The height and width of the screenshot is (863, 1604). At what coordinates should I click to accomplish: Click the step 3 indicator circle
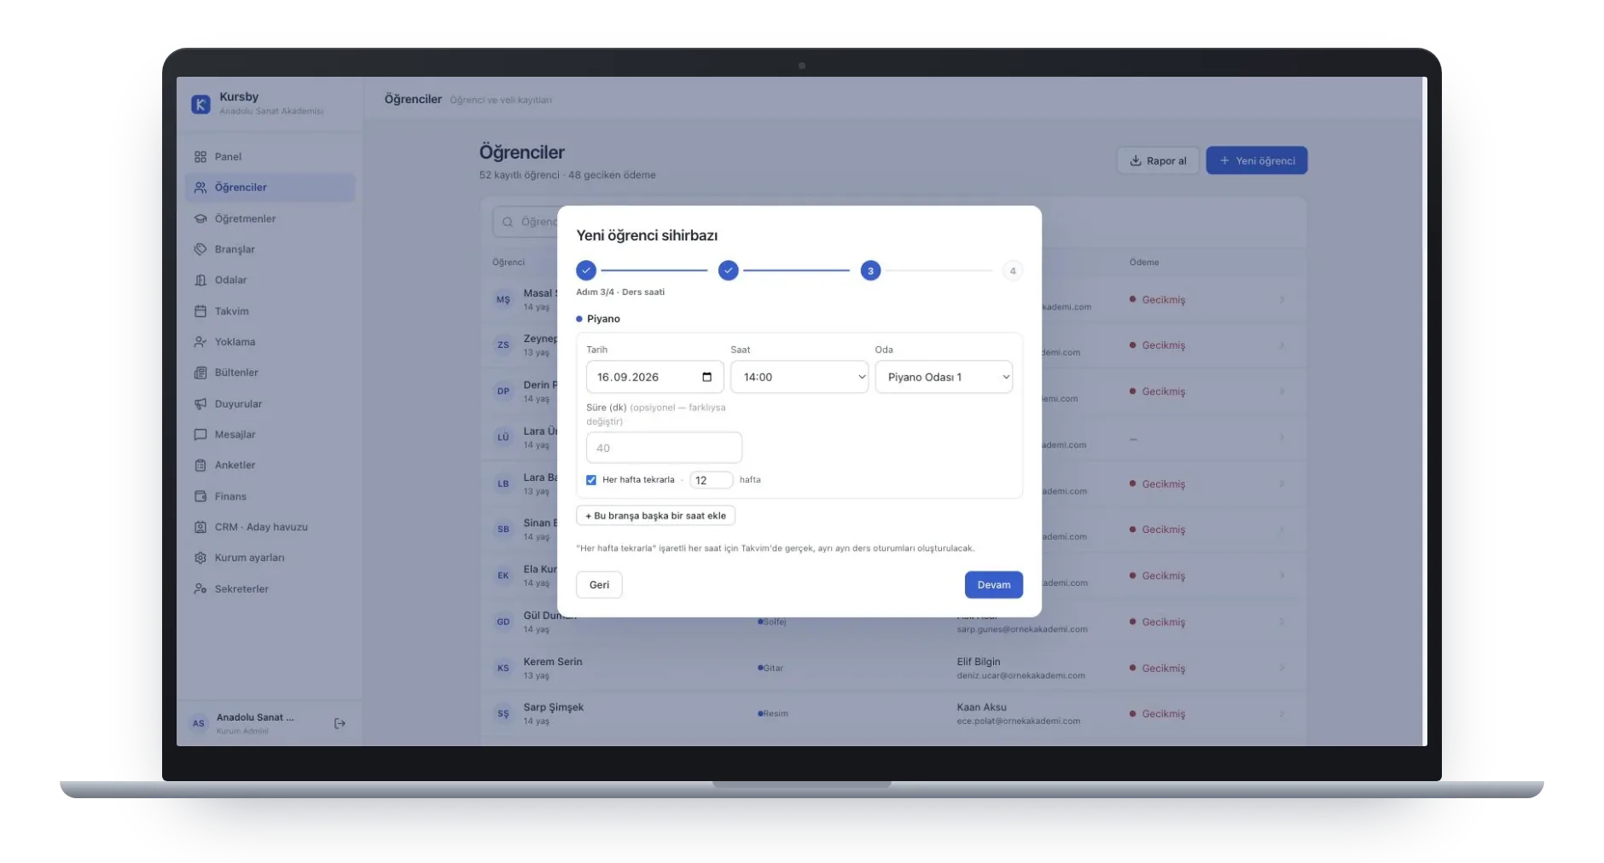tap(870, 271)
